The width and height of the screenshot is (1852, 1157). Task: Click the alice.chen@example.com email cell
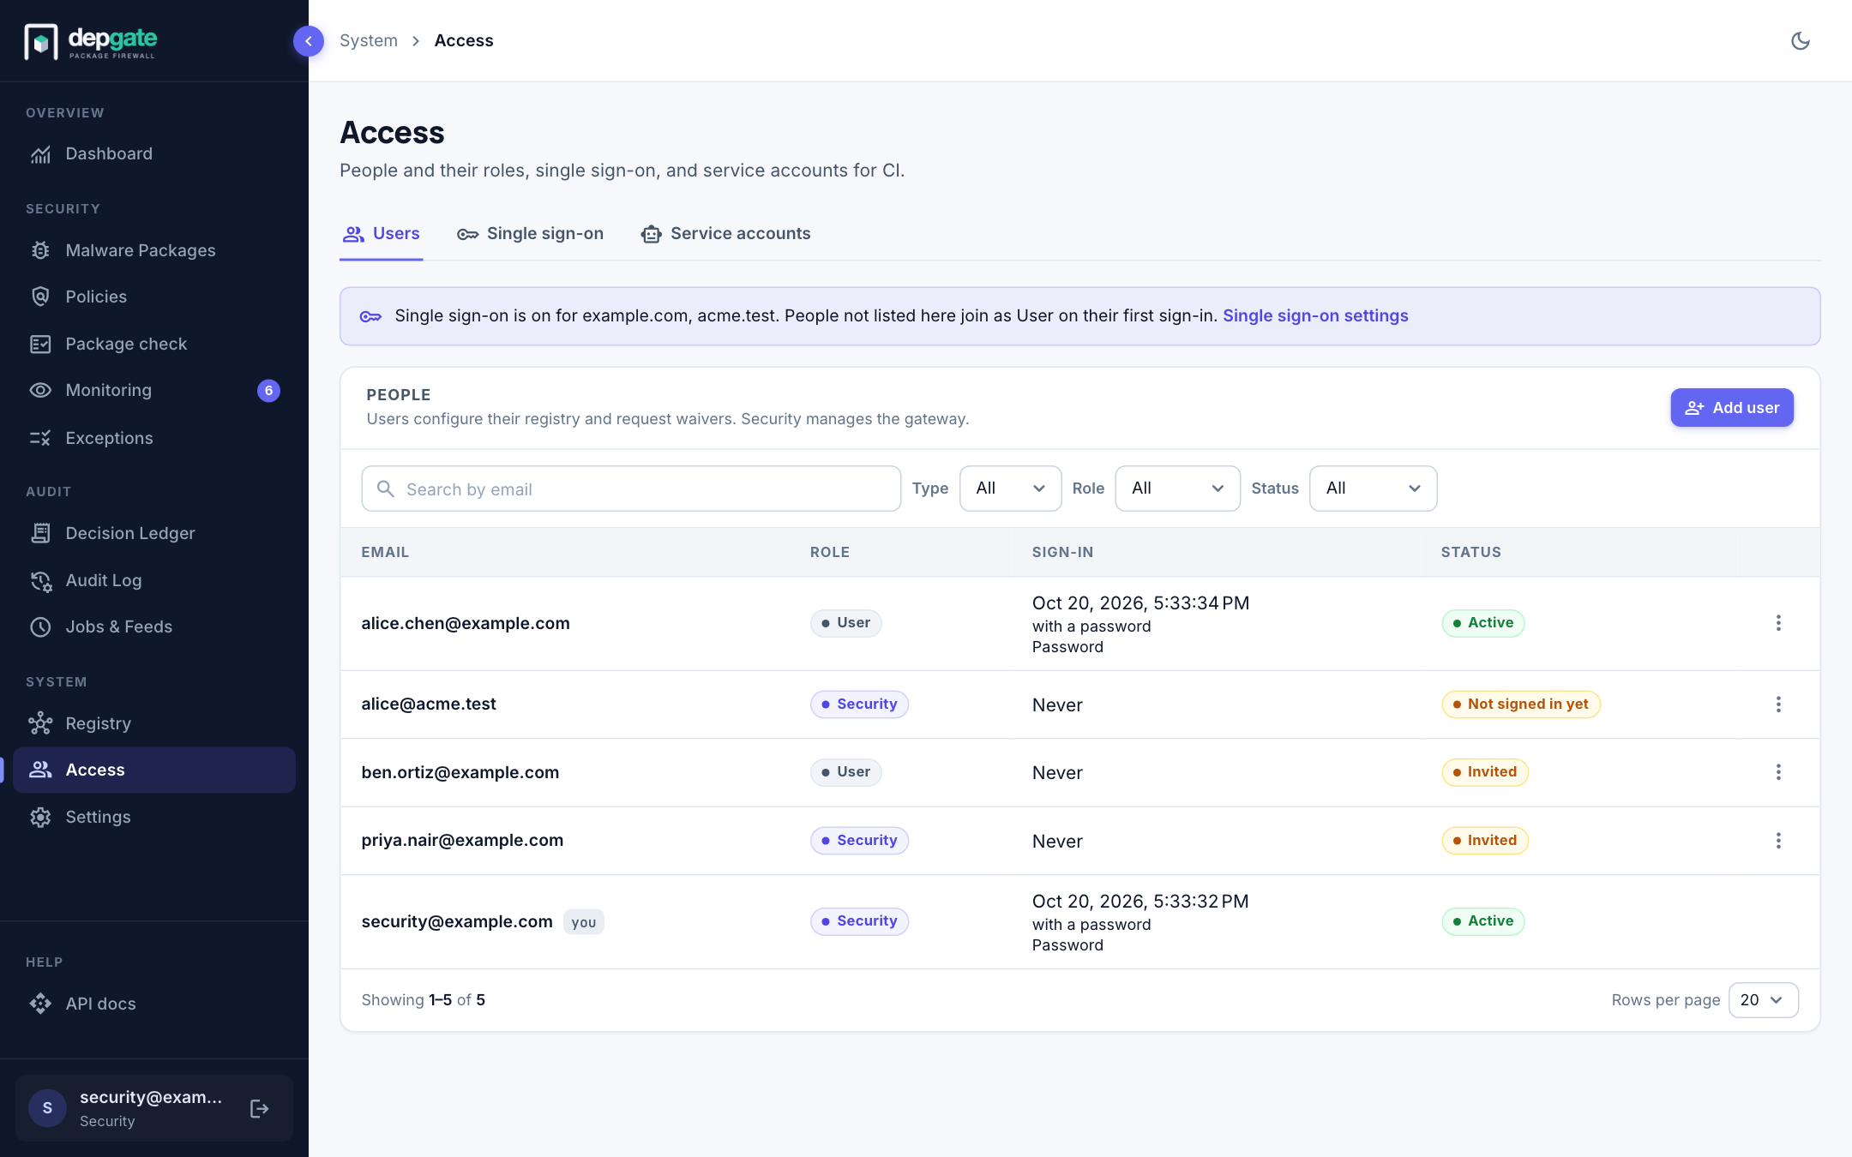click(466, 623)
